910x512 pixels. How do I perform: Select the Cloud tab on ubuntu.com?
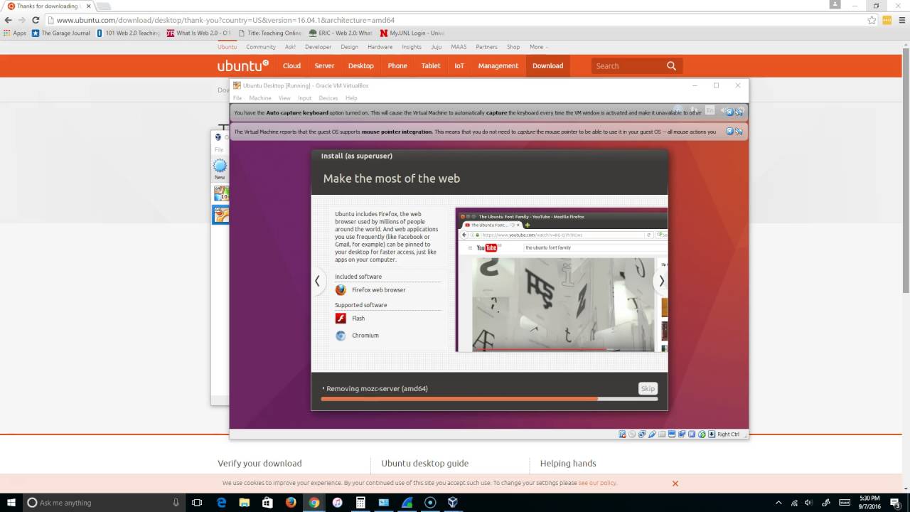[x=291, y=66]
